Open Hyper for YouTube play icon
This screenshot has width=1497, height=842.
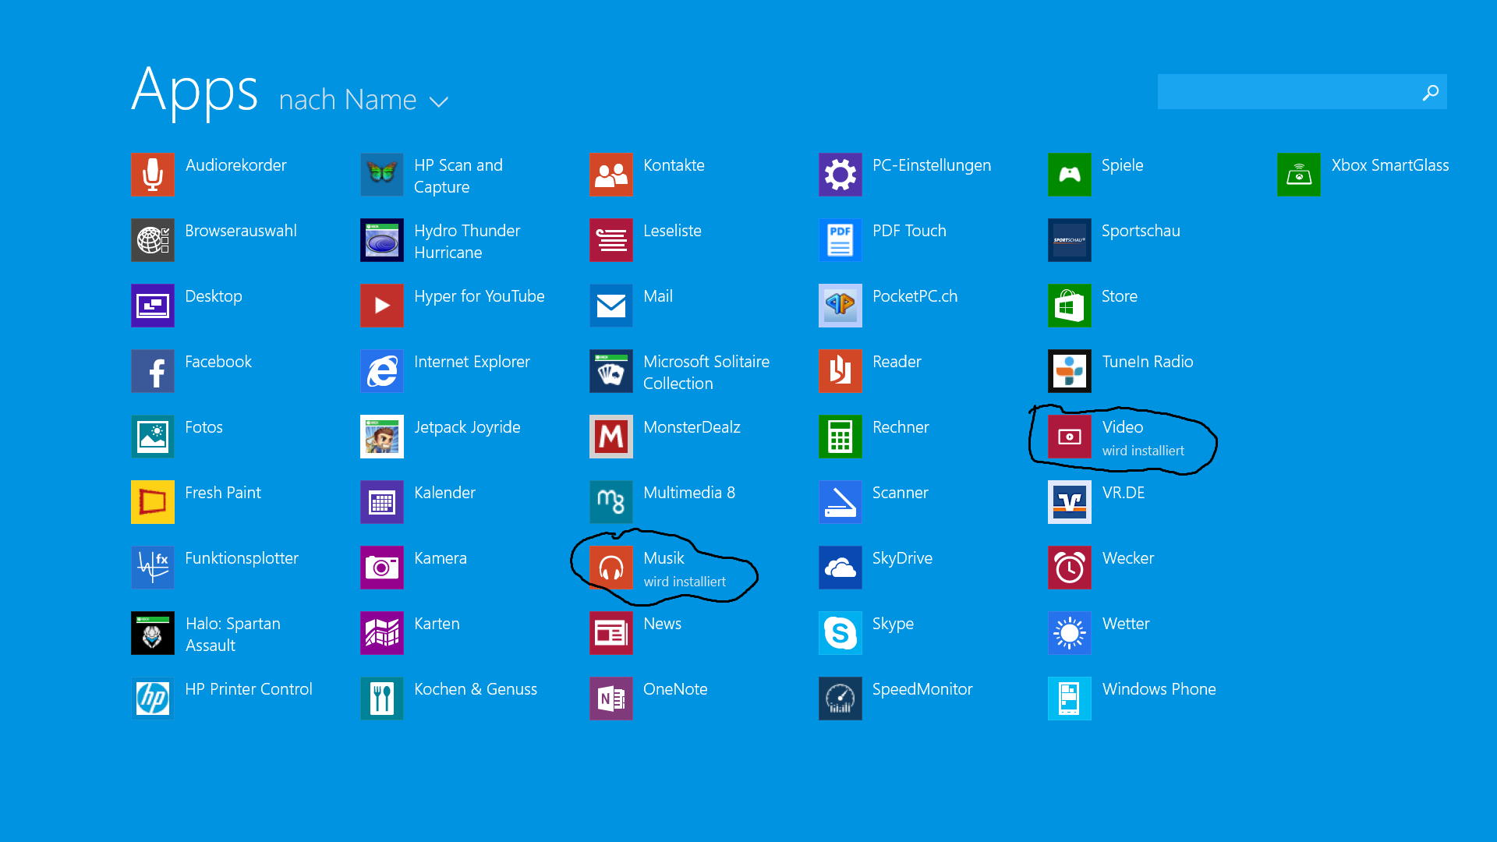382,306
